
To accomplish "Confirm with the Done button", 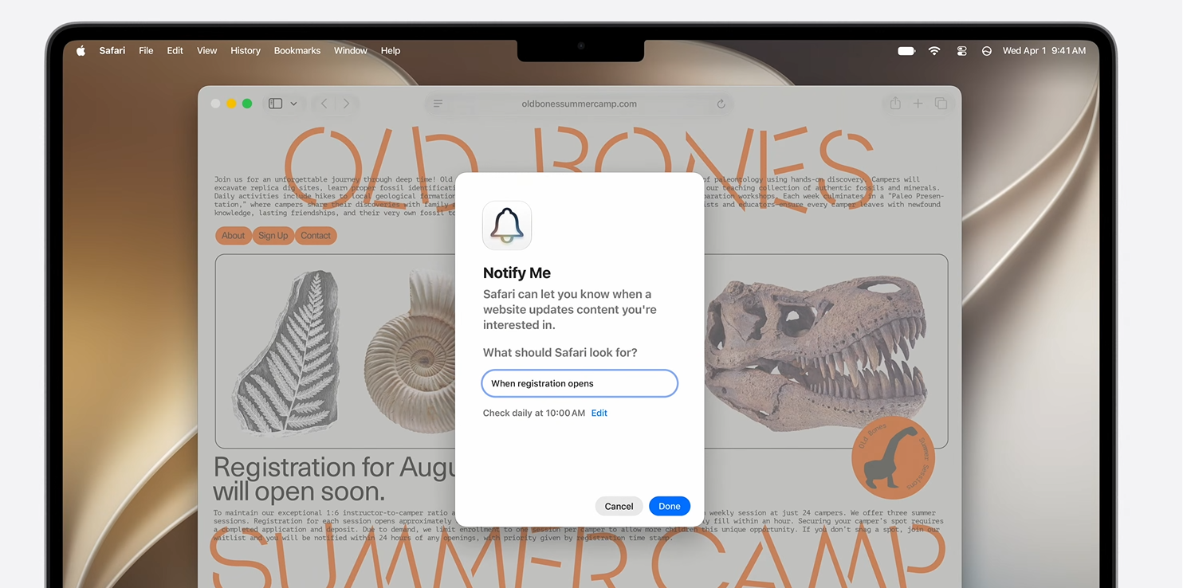I will coord(670,506).
